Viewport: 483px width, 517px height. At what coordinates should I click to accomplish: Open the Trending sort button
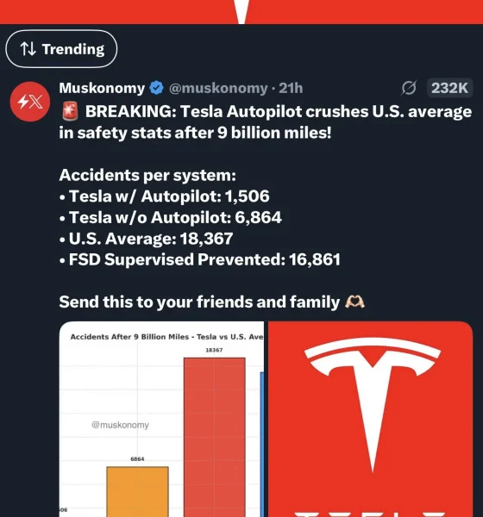(x=61, y=49)
